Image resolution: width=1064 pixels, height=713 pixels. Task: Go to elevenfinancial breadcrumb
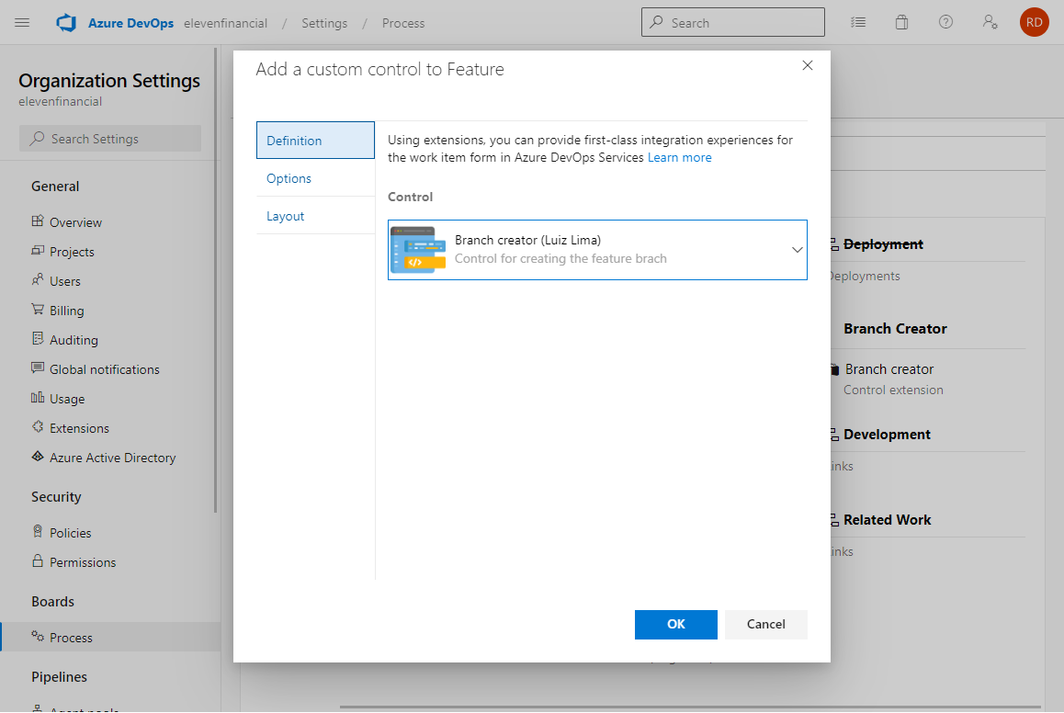(225, 23)
